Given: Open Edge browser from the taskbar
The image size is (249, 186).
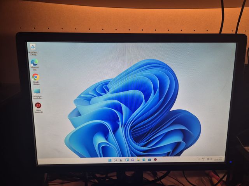Looking at the screenshot, I should click(144, 160).
